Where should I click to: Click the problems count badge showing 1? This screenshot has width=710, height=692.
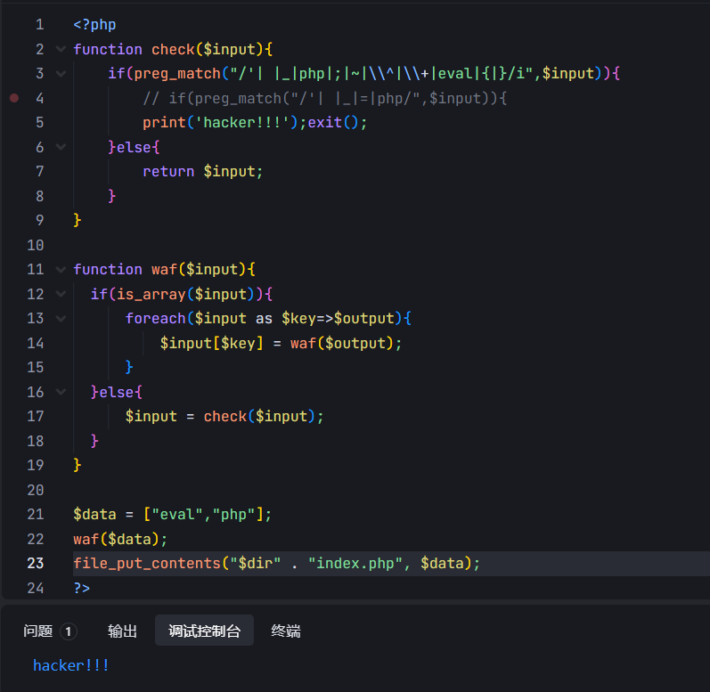pyautogui.click(x=69, y=631)
